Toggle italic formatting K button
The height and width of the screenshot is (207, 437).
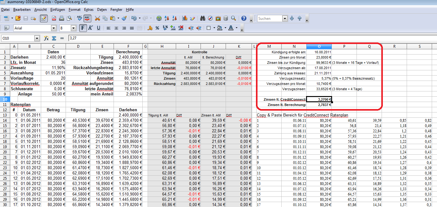90,28
